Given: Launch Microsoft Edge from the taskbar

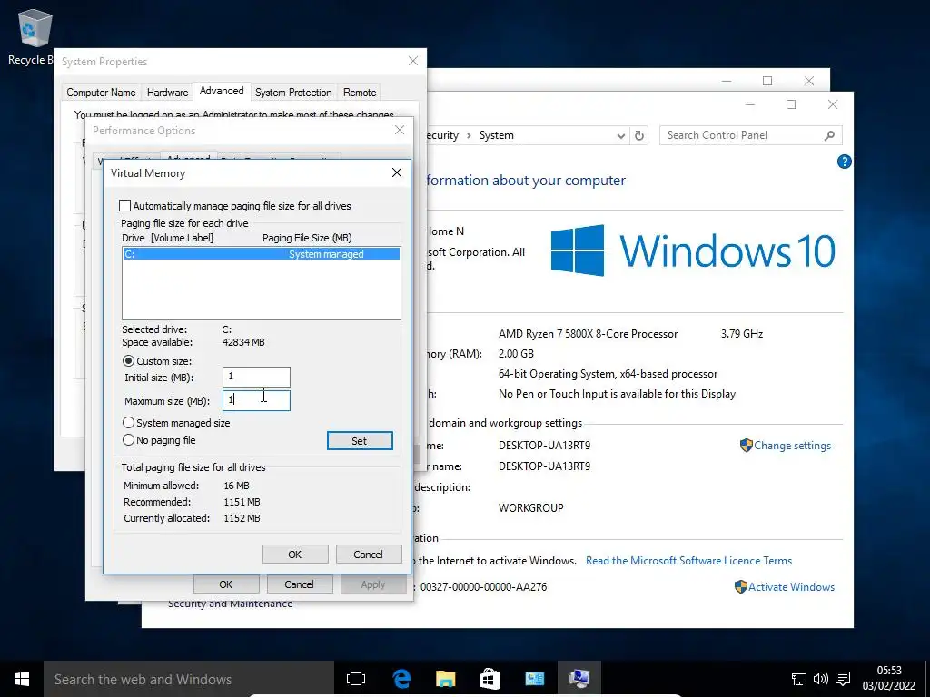Looking at the screenshot, I should click(401, 679).
